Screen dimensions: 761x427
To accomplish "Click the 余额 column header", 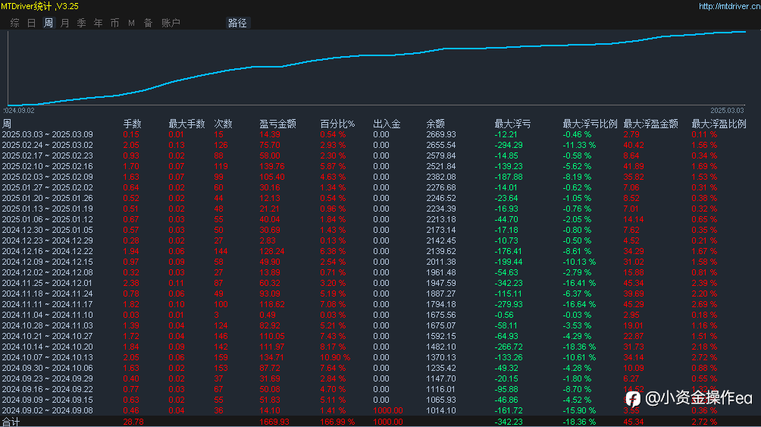I will pos(435,124).
